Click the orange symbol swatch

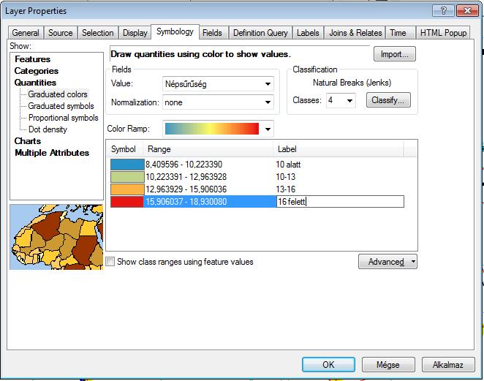127,189
